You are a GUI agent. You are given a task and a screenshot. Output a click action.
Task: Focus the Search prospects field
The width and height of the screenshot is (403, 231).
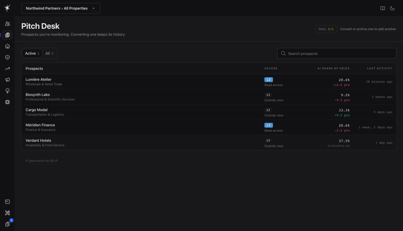[x=337, y=53]
